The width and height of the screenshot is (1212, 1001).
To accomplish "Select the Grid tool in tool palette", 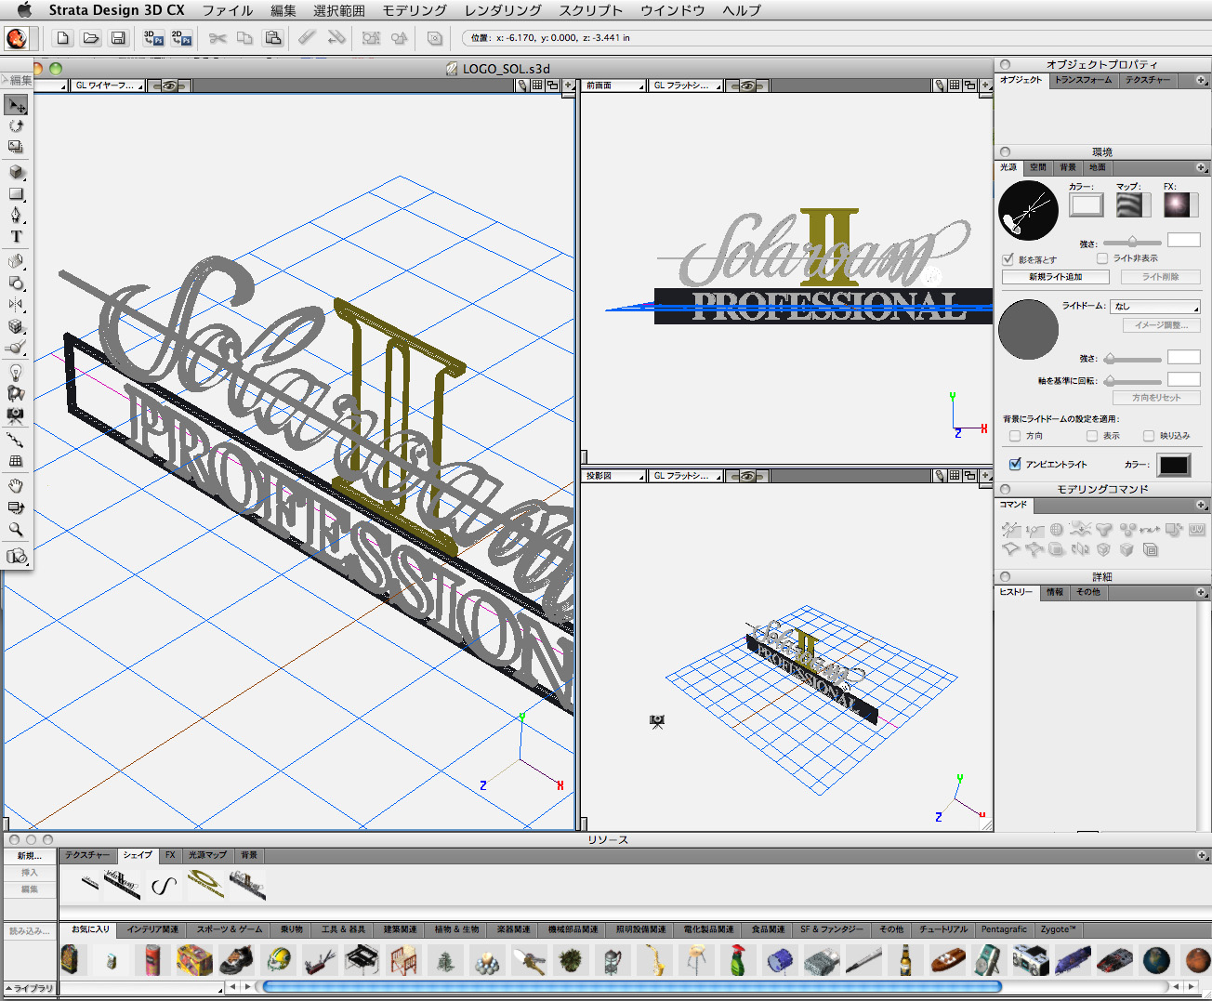I will [x=16, y=460].
